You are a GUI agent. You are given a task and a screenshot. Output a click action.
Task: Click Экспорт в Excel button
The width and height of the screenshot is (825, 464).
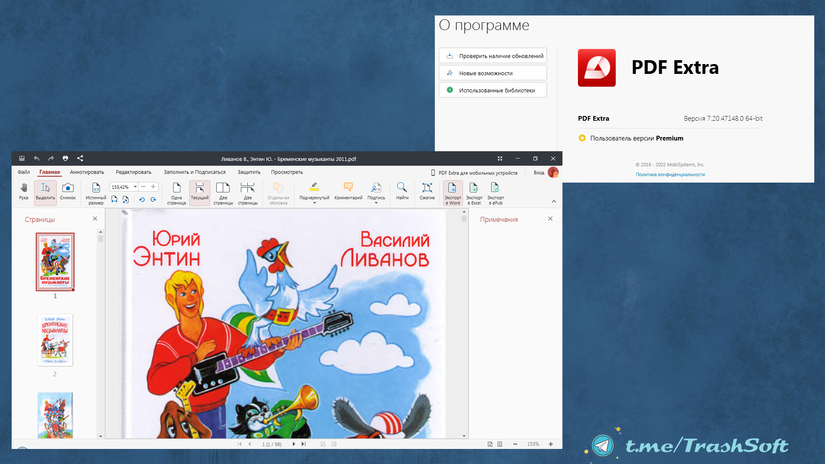[474, 193]
